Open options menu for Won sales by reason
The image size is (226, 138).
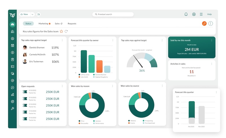(113, 86)
